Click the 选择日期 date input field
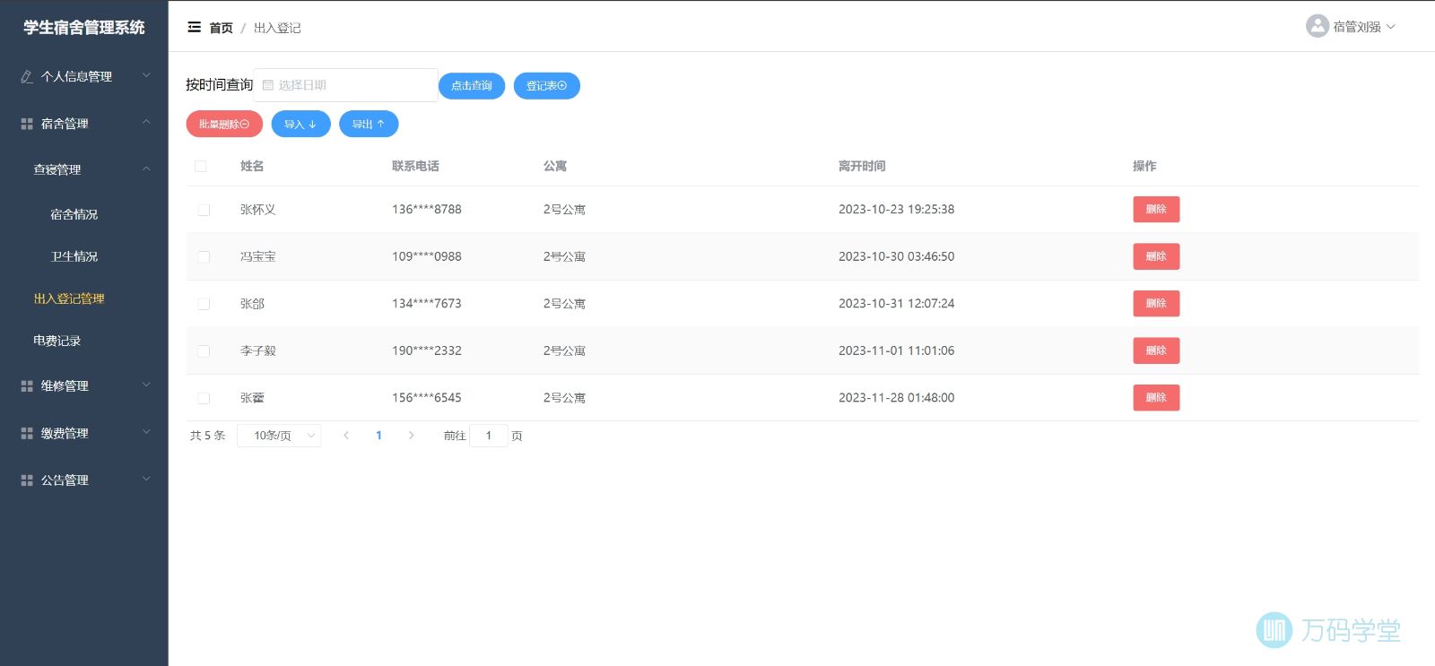Image resolution: width=1435 pixels, height=666 pixels. click(x=345, y=85)
